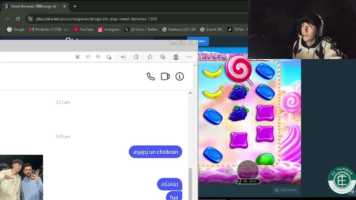Open conversation info in the chat

pyautogui.click(x=180, y=77)
